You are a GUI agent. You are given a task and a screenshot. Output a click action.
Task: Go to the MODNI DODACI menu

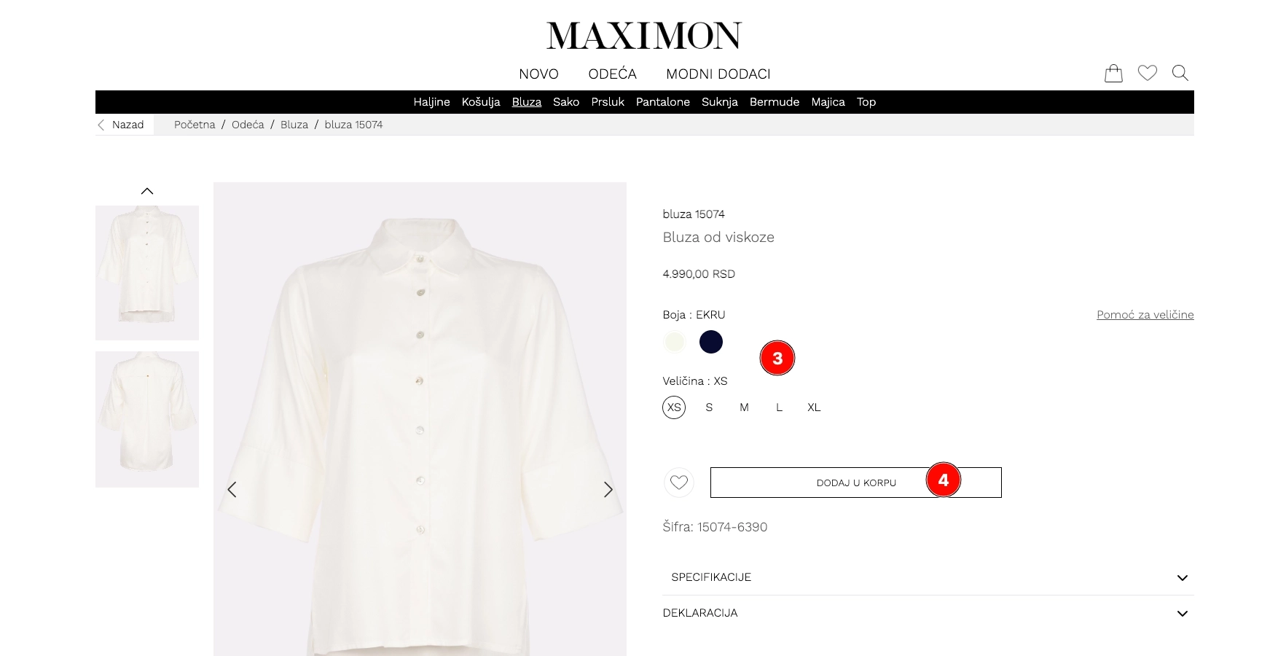(x=718, y=74)
